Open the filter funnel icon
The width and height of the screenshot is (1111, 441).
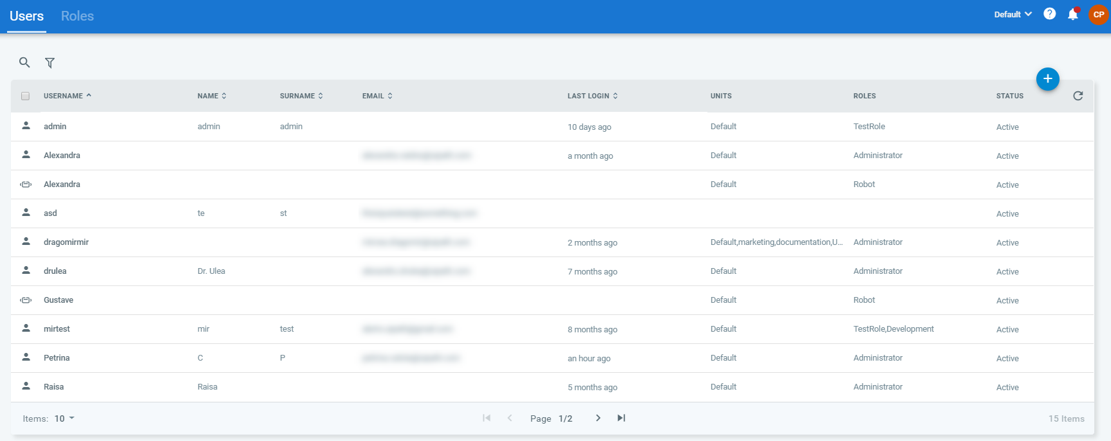pos(50,62)
